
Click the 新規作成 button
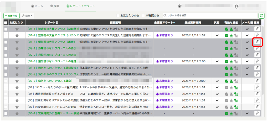(x=11, y=16)
